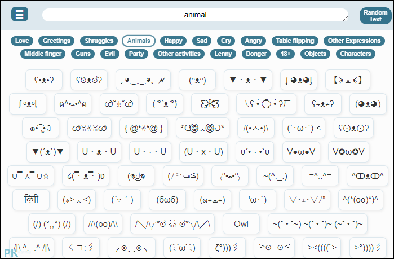Screen dimensions: 394x259
Task: Copy the V●ω●V dog face
Action: pos(301,152)
